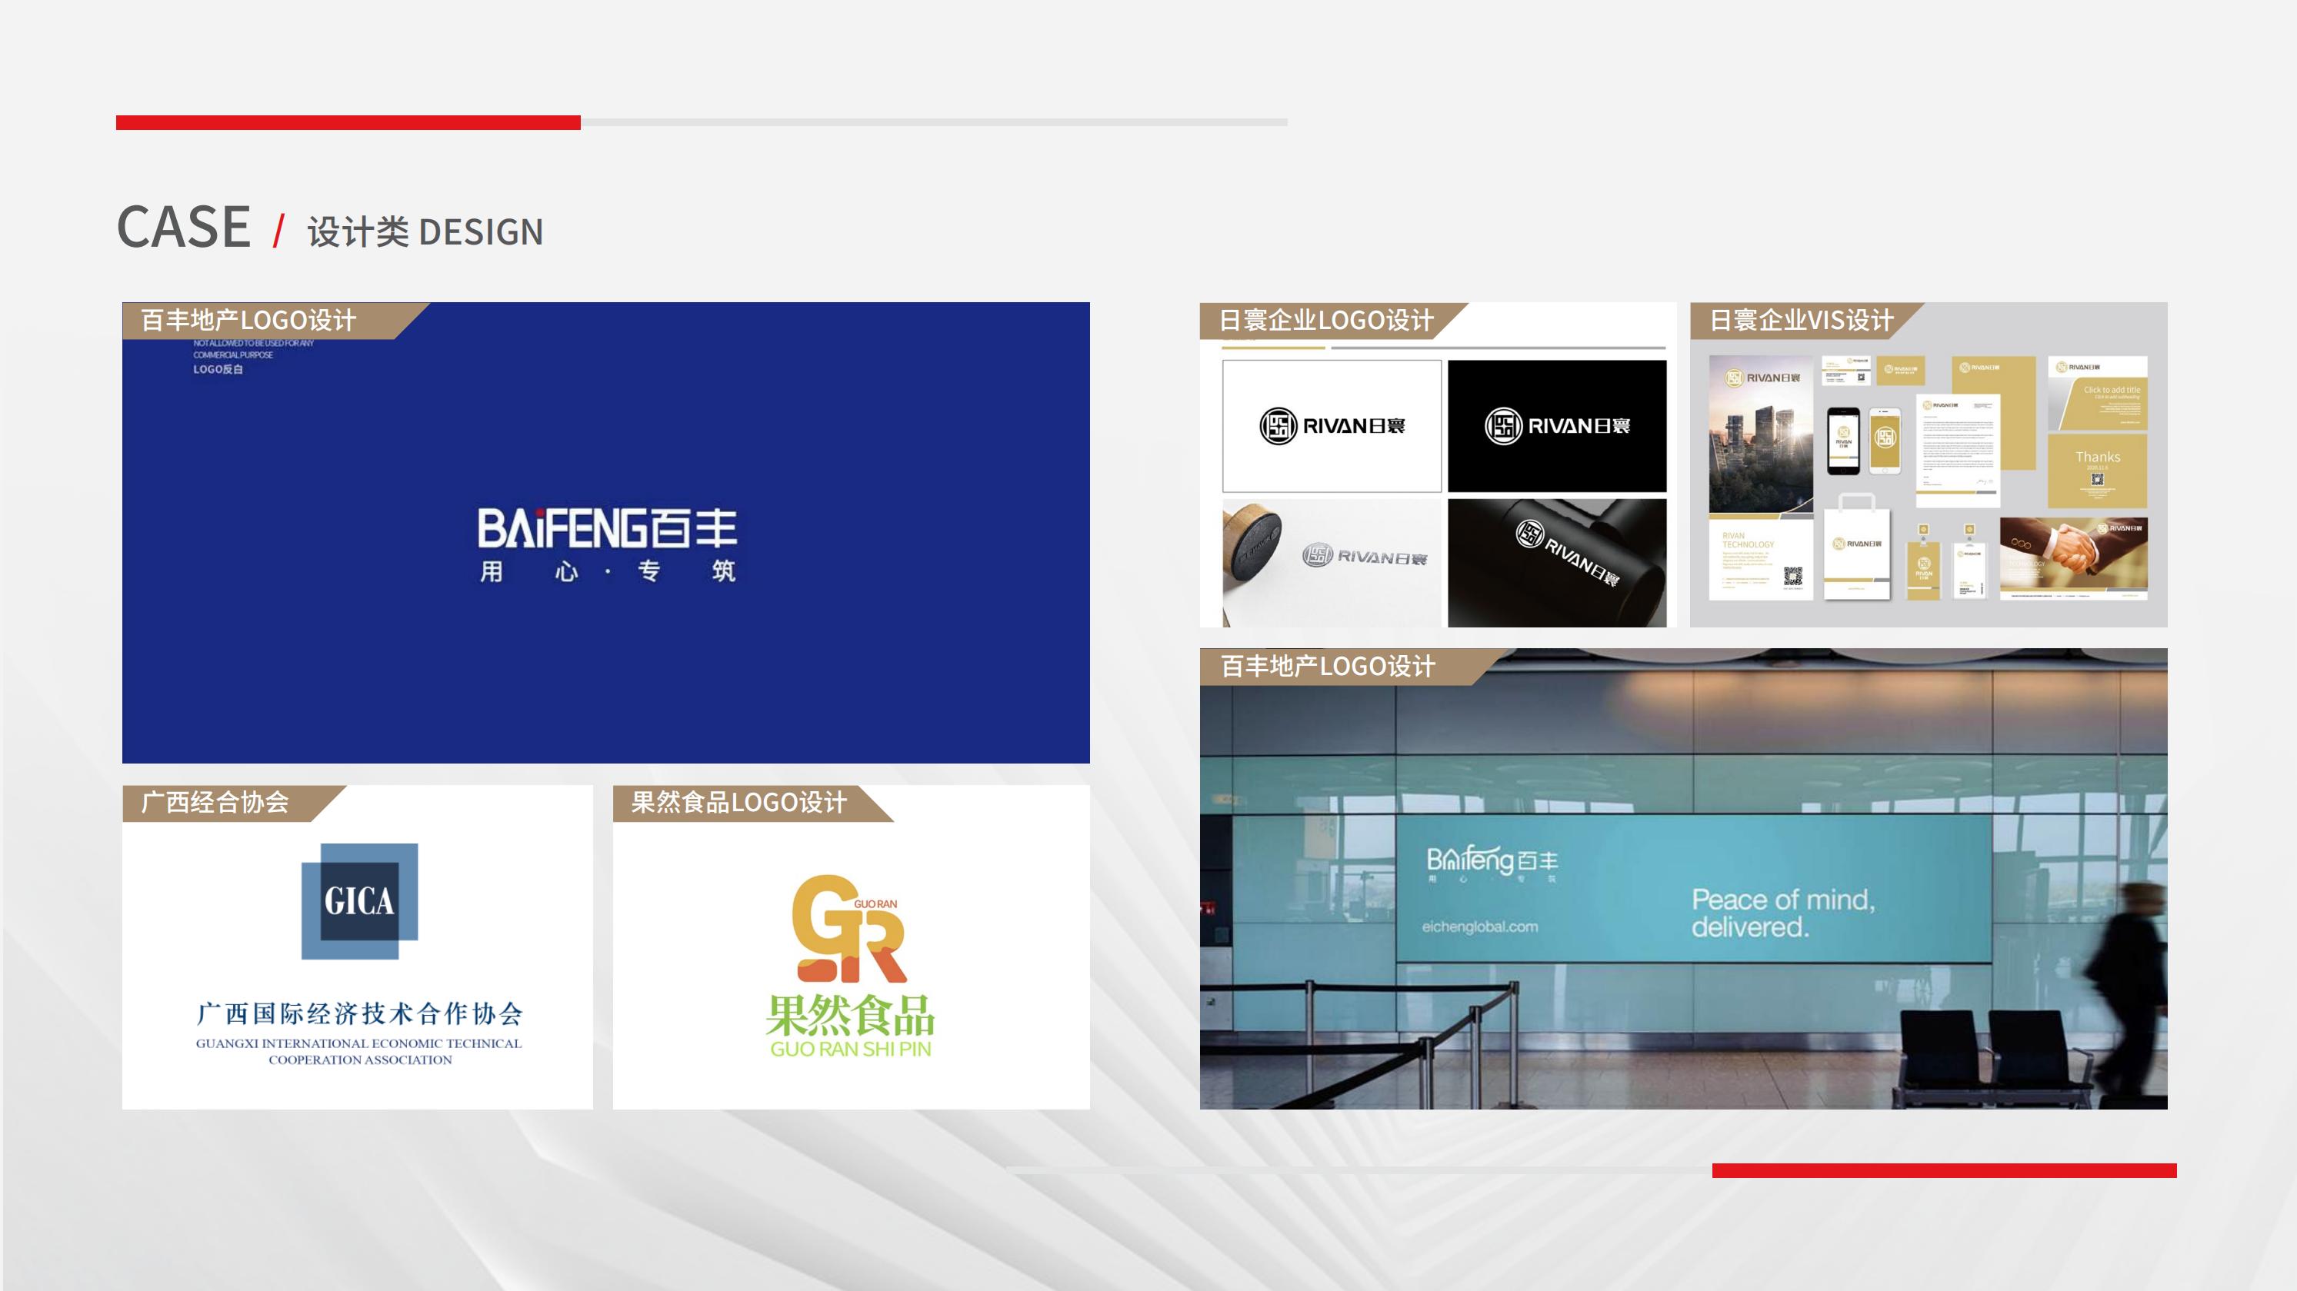The height and width of the screenshot is (1291, 2297).
Task: Click the 'COOPERATION ASSOCIATION' text line
Action: [360, 1060]
